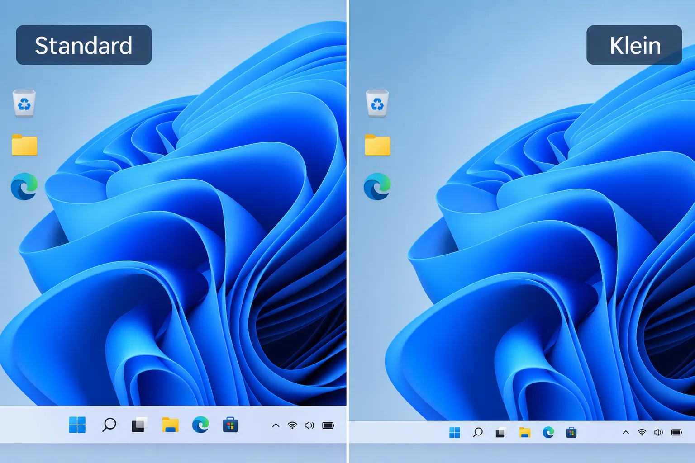Select the yellow folder on Klein desktop
The image size is (695, 463).
[x=377, y=145]
